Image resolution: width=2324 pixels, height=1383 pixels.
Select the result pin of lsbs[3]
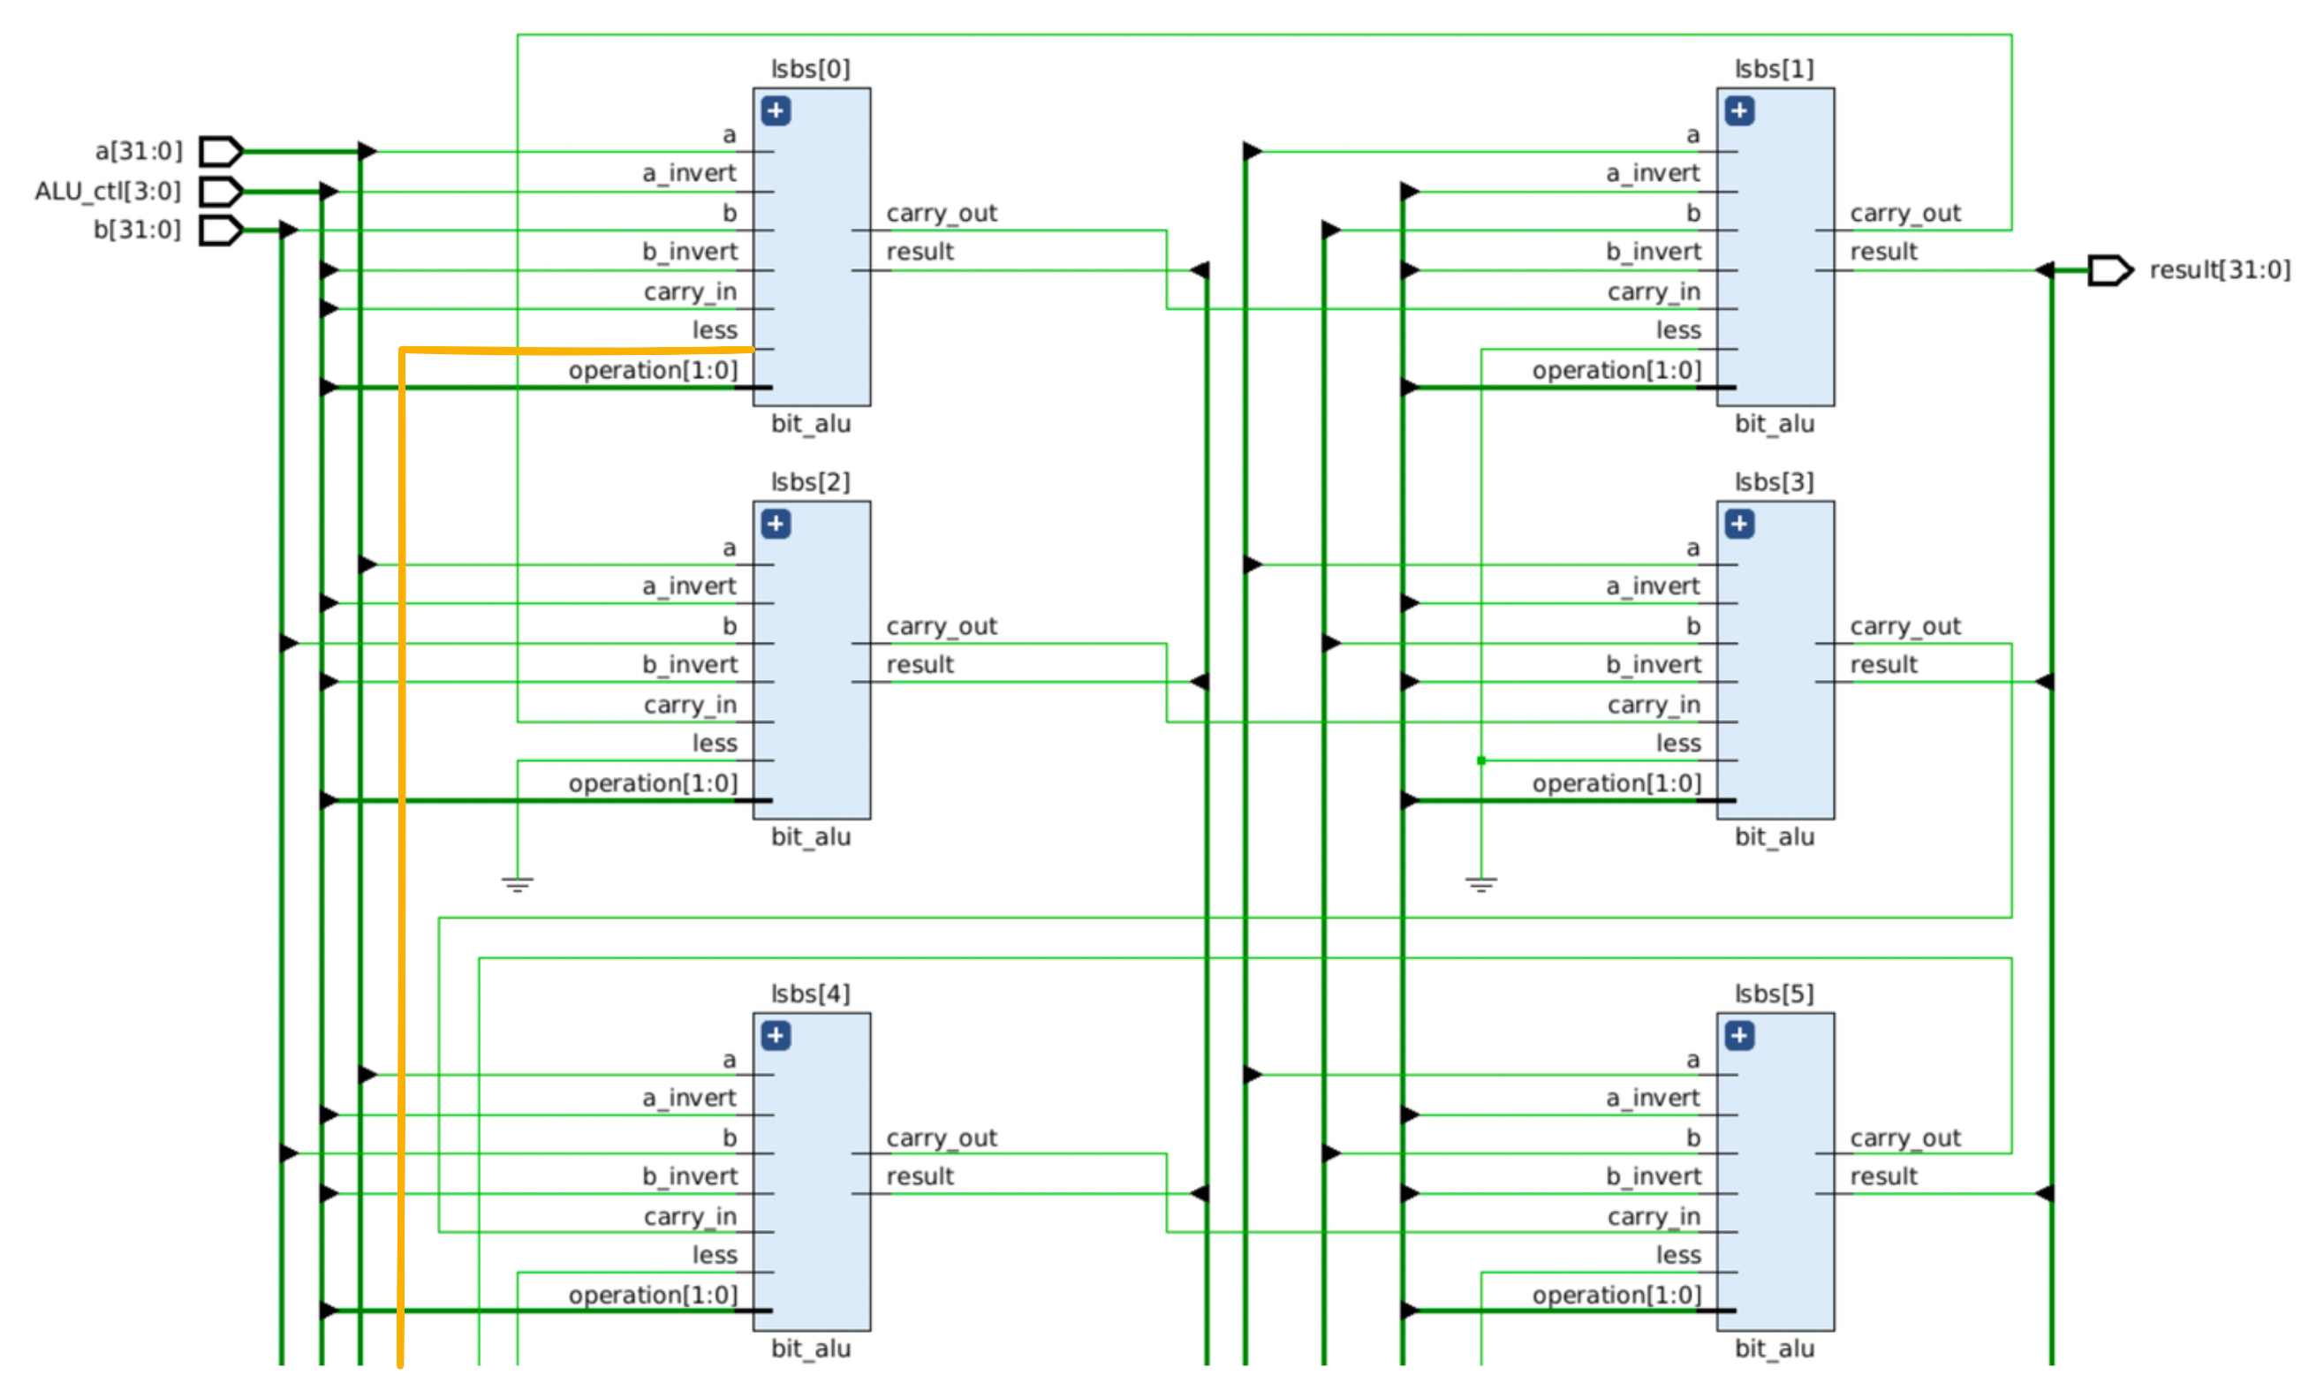click(1883, 664)
